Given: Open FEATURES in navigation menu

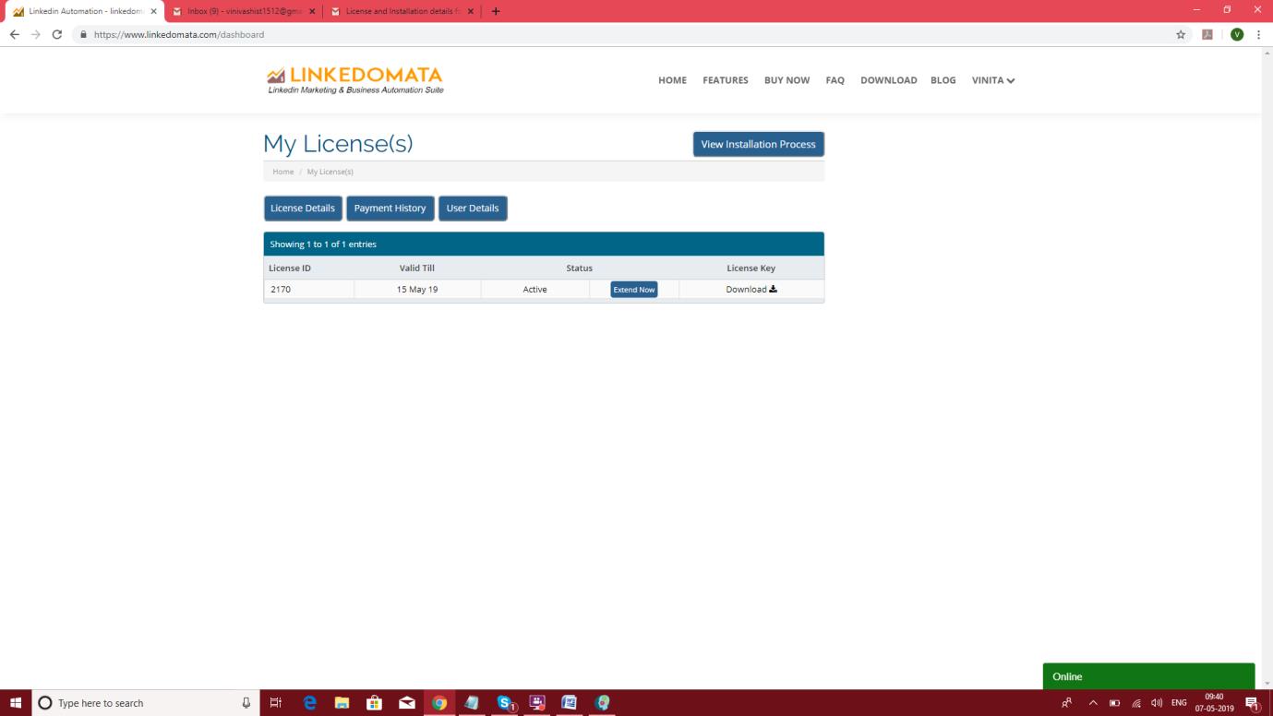Looking at the screenshot, I should click(x=726, y=80).
